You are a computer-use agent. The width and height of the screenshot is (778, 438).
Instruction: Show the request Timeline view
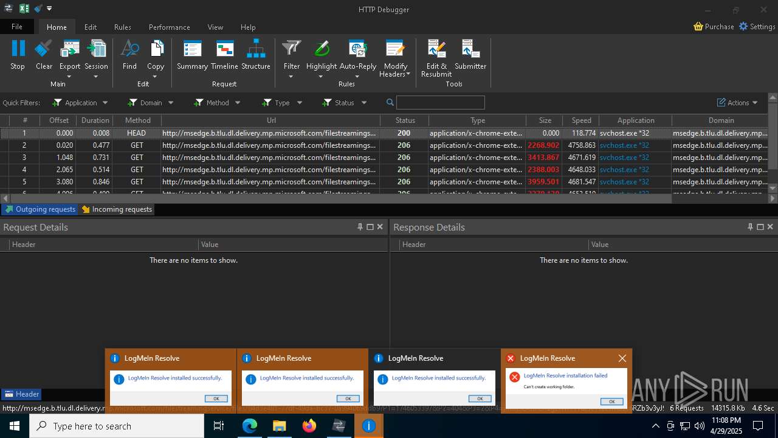[224, 55]
